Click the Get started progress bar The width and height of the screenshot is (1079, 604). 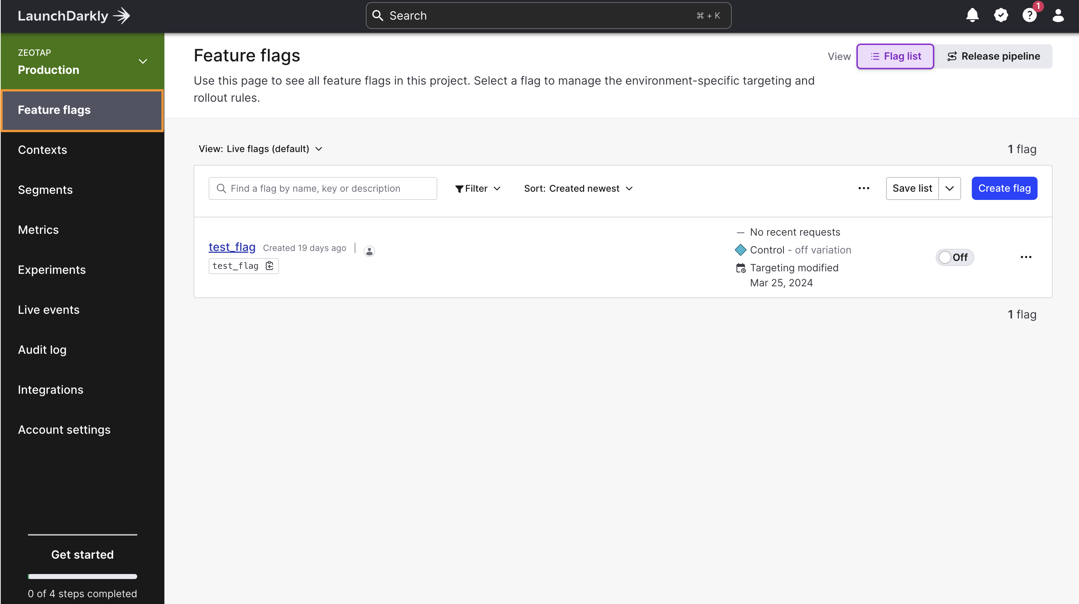[x=83, y=577]
